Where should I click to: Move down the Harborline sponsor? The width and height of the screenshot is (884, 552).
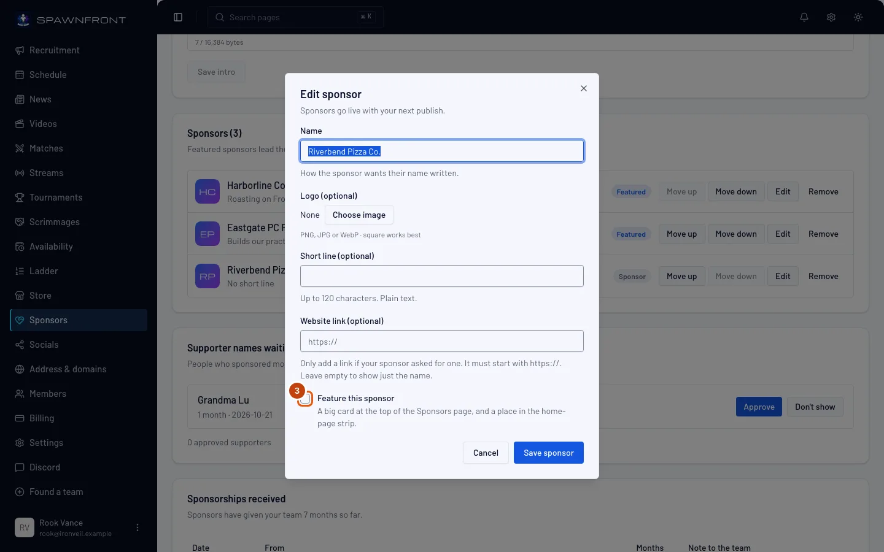click(736, 191)
